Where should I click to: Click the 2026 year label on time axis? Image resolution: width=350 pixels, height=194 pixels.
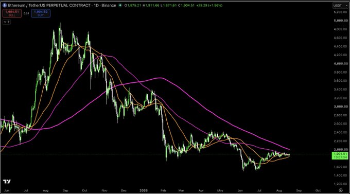click(144, 190)
